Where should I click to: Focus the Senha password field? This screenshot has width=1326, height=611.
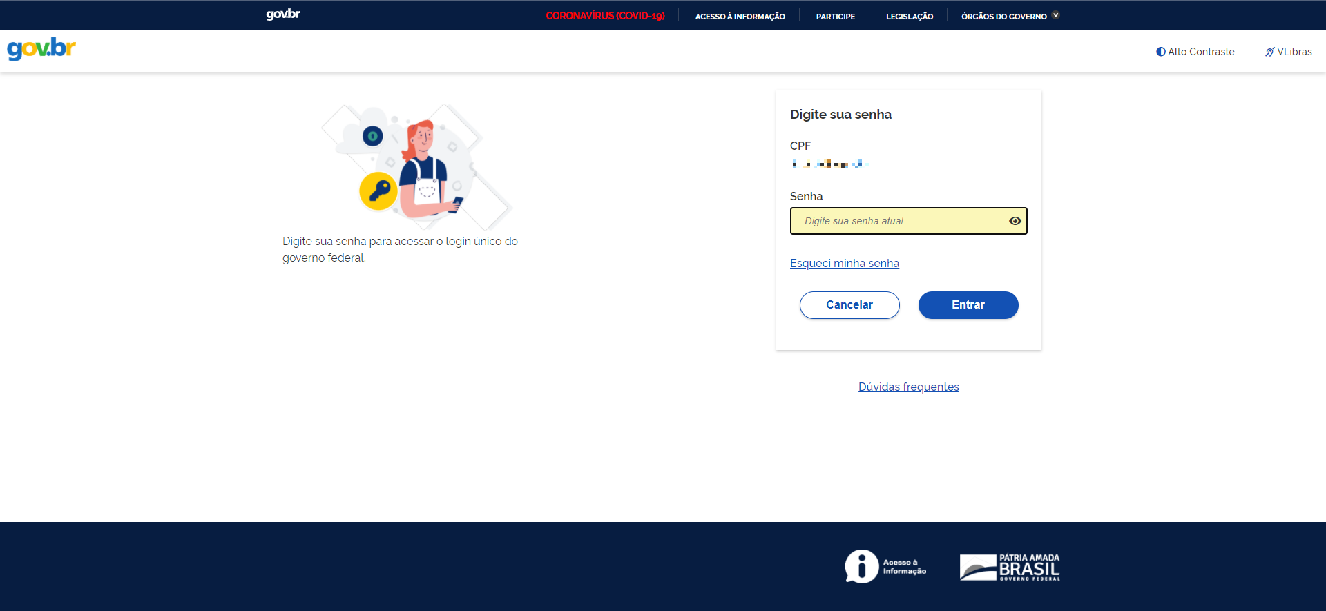pos(908,221)
